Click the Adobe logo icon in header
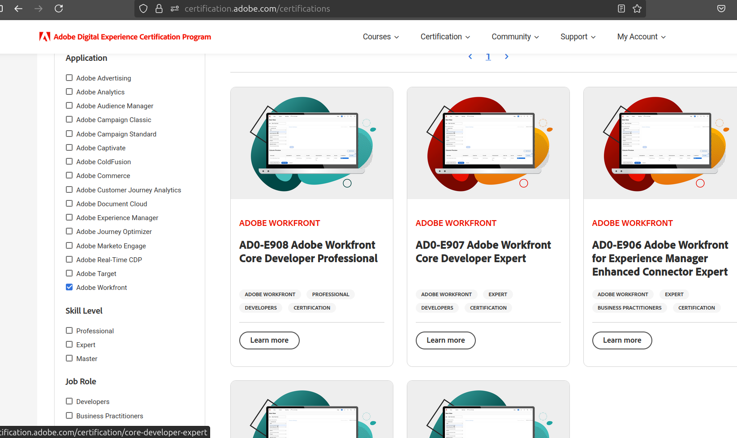 [x=44, y=37]
